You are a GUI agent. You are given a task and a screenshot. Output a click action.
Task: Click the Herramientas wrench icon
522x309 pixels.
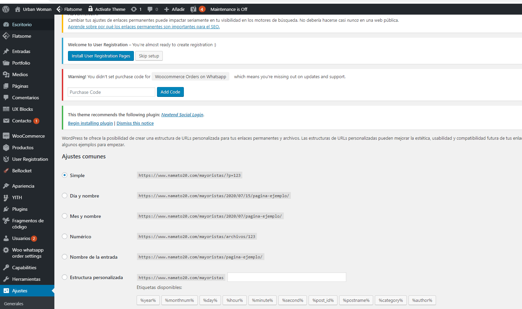[x=6, y=279]
